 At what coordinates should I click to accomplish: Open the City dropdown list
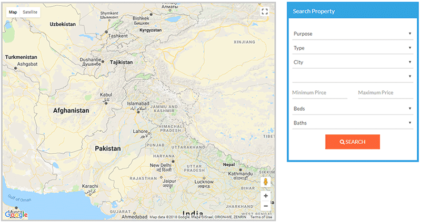(x=352, y=62)
